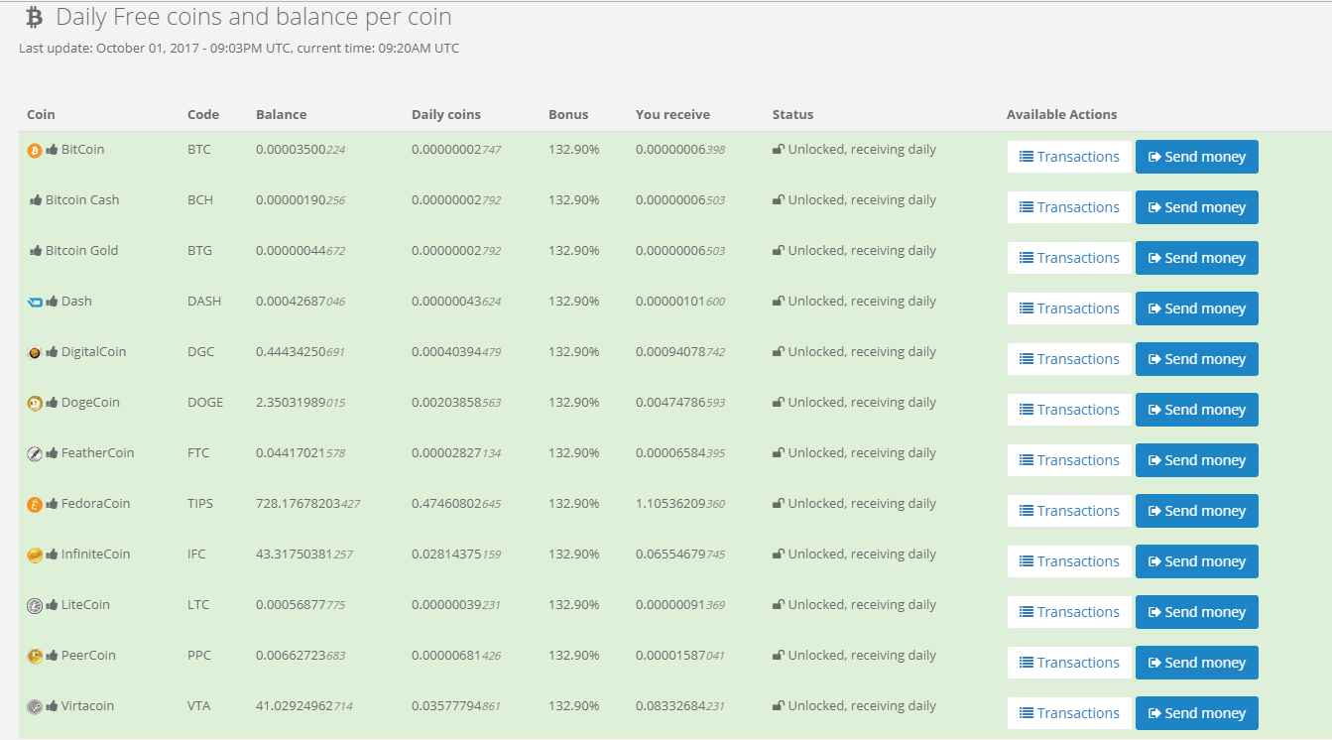
Task: Click thumbs-up icon beside LiteCoin
Action: click(x=52, y=605)
